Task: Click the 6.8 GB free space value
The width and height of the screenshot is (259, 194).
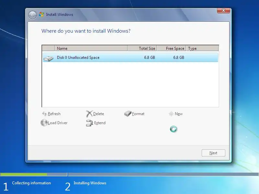Action: click(x=179, y=58)
